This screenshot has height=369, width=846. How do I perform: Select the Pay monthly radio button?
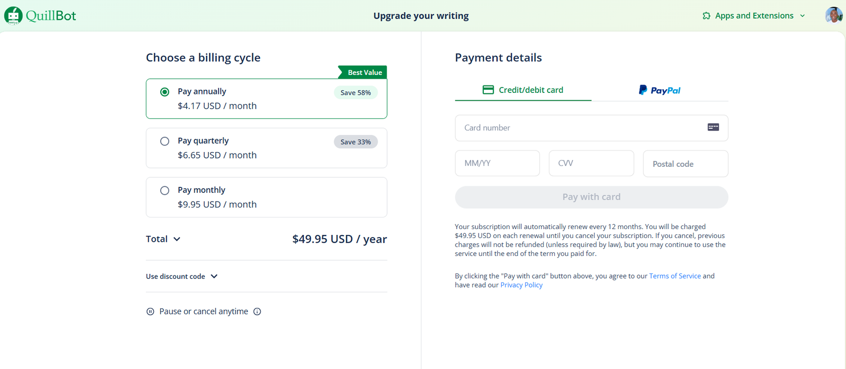tap(165, 191)
